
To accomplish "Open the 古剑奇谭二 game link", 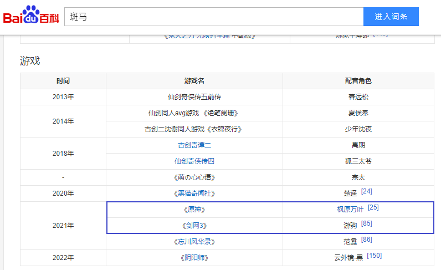I will click(194, 145).
